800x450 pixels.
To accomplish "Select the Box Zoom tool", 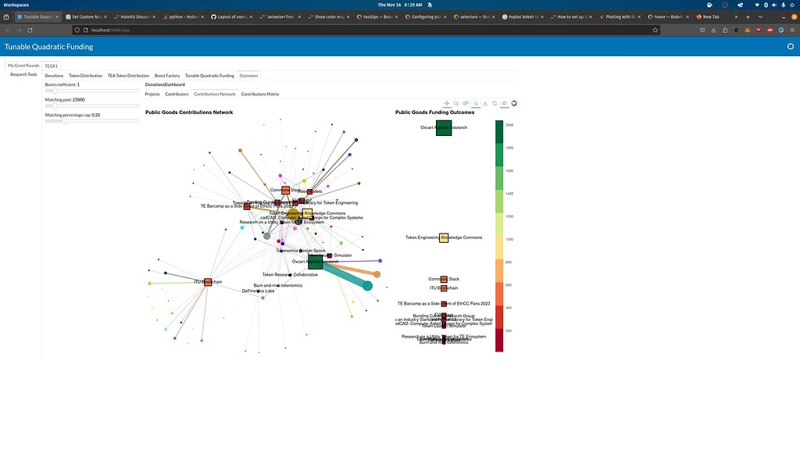I will pos(456,103).
